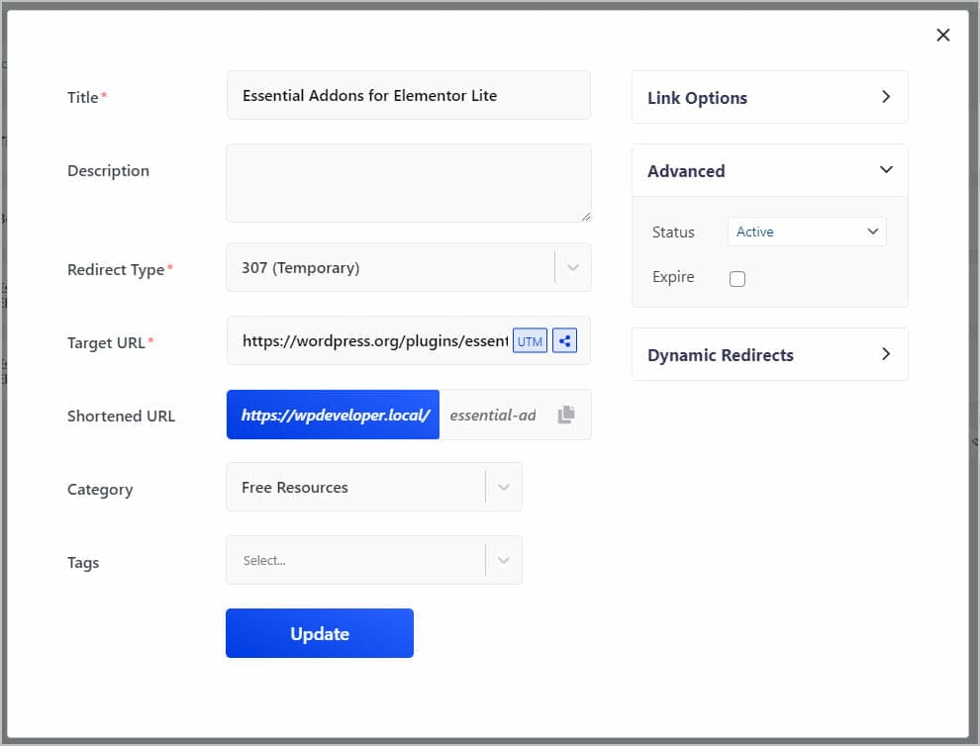The height and width of the screenshot is (746, 980).
Task: Expand the Dynamic Redirects panel
Action: (769, 354)
